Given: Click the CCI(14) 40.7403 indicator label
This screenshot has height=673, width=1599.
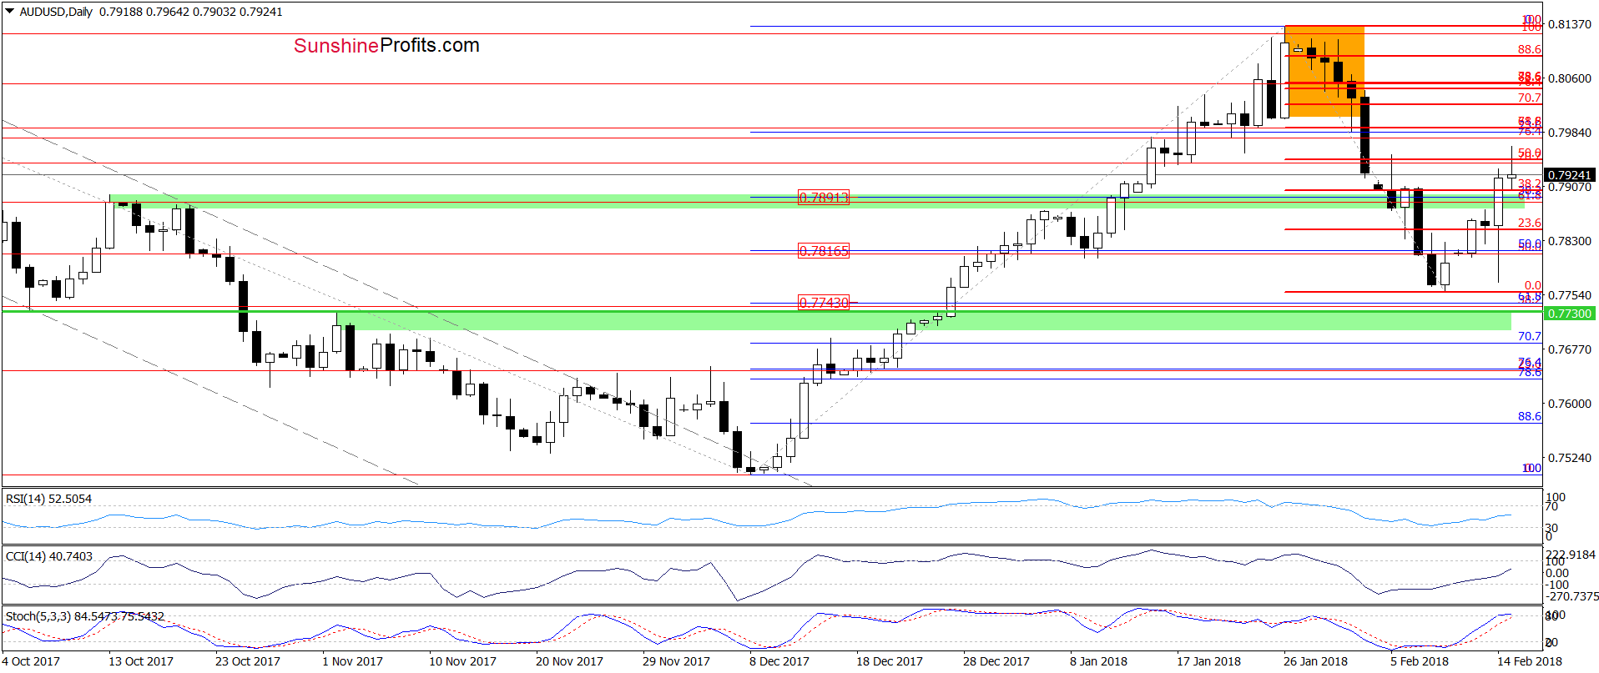Looking at the screenshot, I should coord(48,556).
